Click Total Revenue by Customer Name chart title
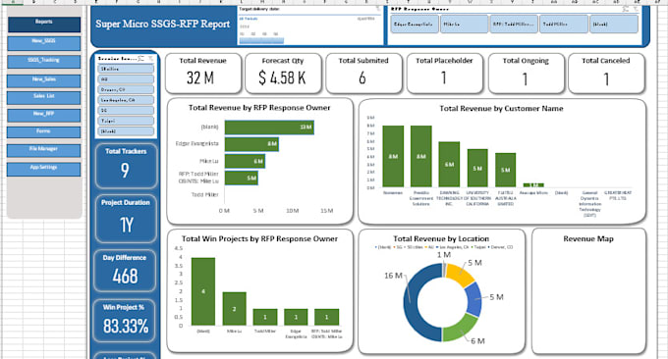The height and width of the screenshot is (359, 668). (501, 109)
